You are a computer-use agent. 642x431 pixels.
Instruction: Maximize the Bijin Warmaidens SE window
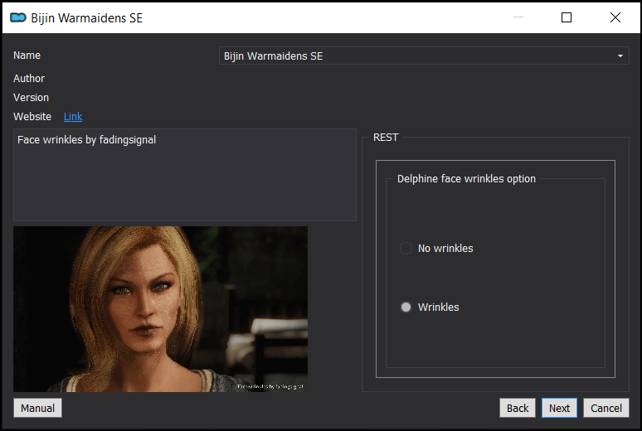pos(567,17)
